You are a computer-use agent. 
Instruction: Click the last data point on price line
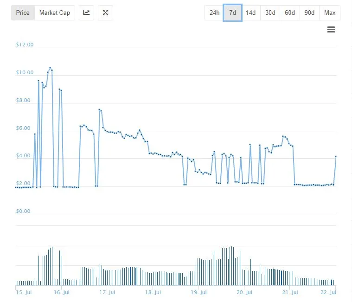tap(336, 156)
